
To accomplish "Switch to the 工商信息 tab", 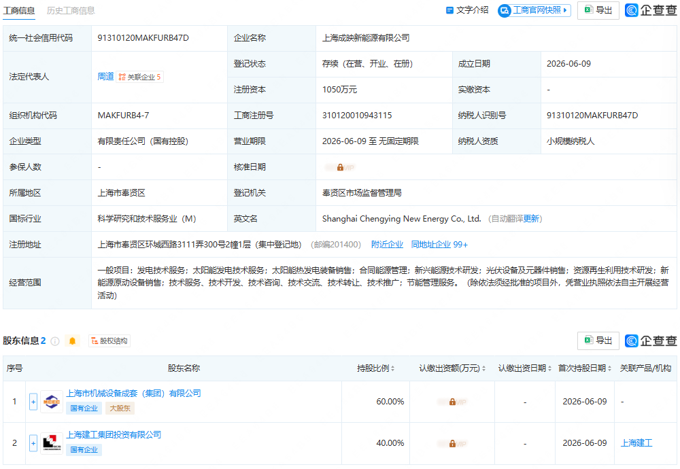I will pyautogui.click(x=19, y=10).
